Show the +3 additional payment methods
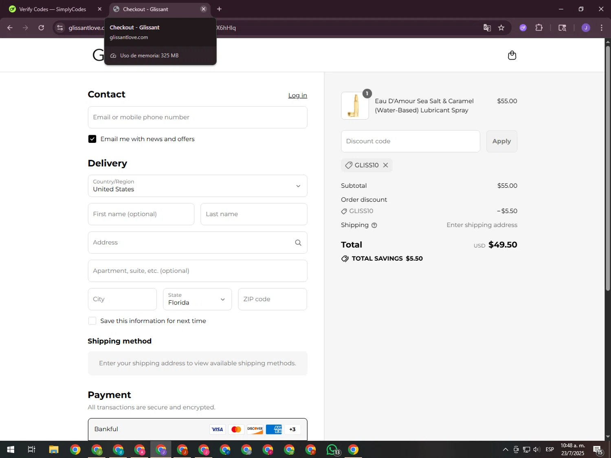611x458 pixels. point(292,429)
